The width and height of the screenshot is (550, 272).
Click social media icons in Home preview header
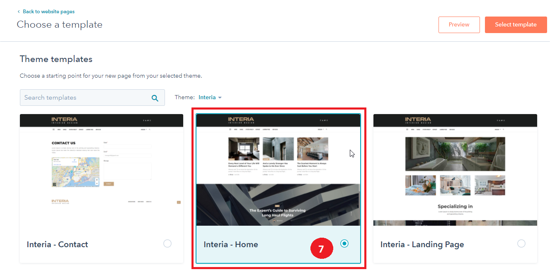coord(324,120)
